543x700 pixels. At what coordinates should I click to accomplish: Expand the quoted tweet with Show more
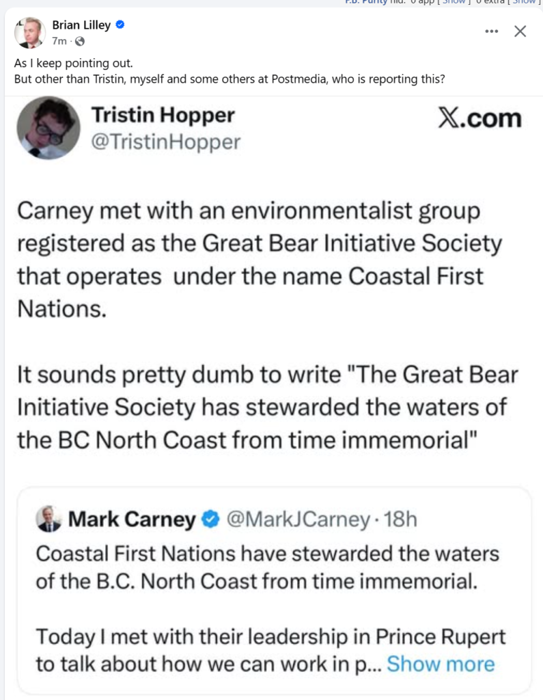click(441, 663)
